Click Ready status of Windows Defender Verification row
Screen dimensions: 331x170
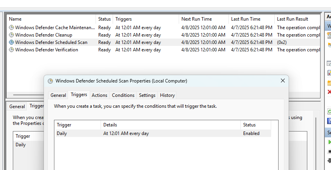tap(104, 50)
